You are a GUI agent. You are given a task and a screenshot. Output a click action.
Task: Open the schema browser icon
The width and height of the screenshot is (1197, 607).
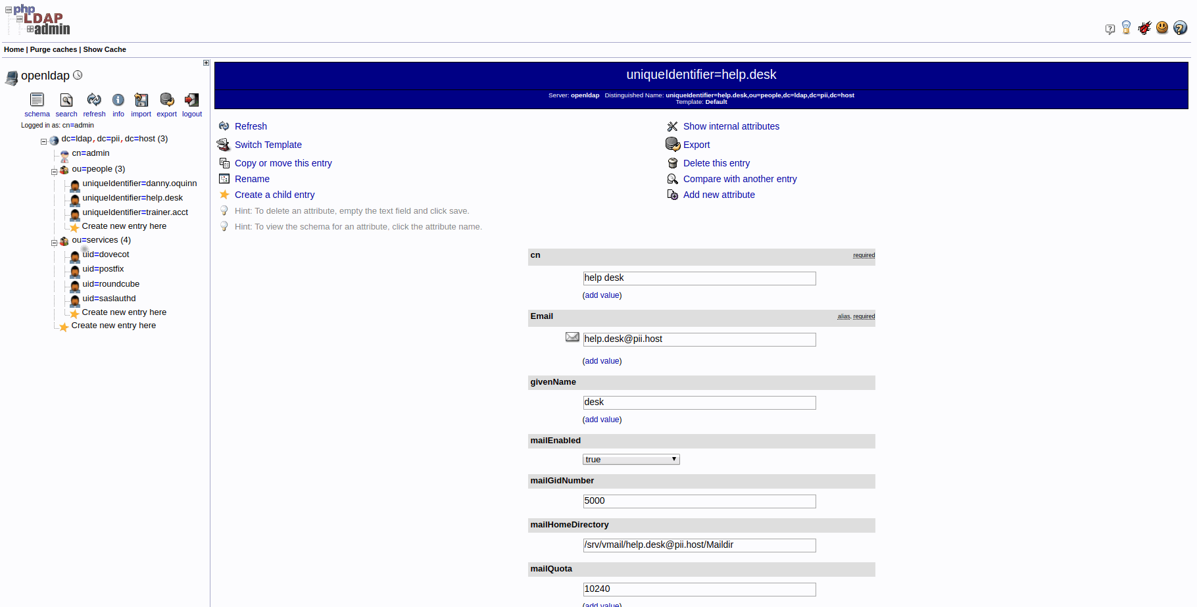point(37,100)
